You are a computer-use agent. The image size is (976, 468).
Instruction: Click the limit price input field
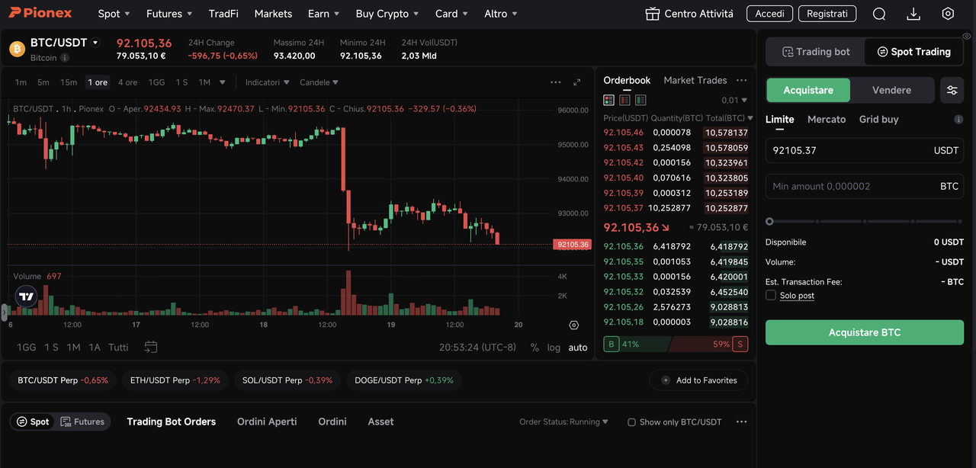[x=846, y=150]
